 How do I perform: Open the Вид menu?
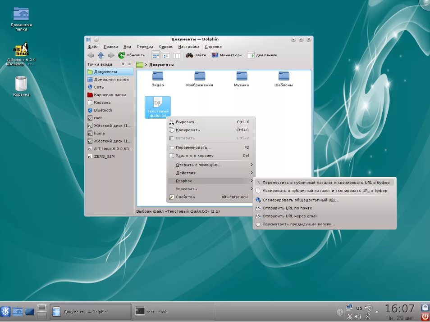point(127,46)
